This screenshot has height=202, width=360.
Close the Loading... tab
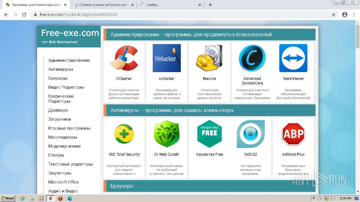click(200, 5)
